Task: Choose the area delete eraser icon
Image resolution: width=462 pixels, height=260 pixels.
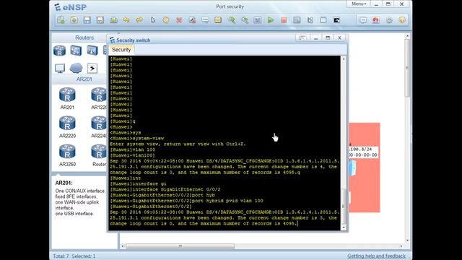Action: [x=192, y=20]
